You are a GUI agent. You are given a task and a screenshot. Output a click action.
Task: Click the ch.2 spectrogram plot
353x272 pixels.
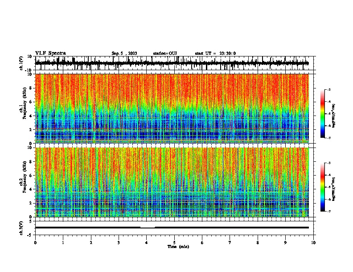(172, 182)
